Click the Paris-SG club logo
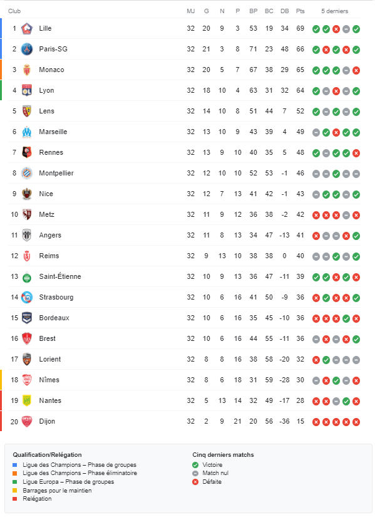375x517 pixels. (27, 49)
